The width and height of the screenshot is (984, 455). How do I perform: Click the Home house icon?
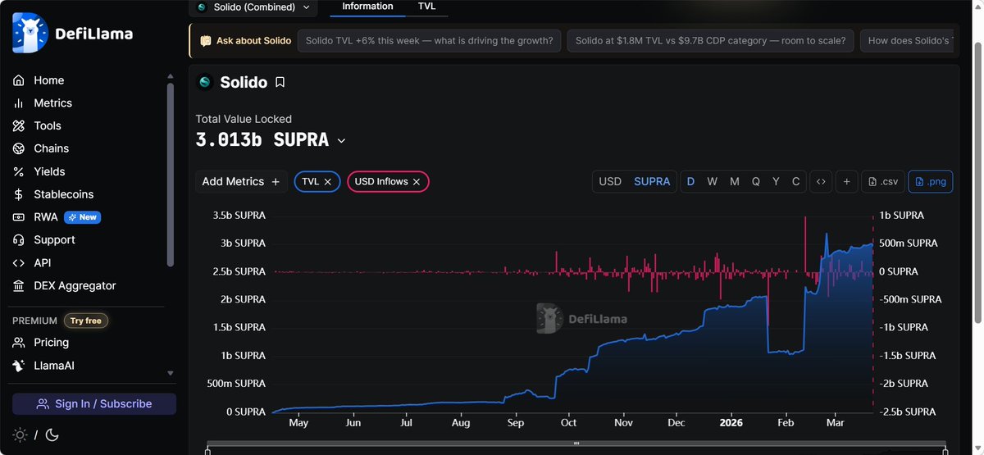[x=19, y=80]
